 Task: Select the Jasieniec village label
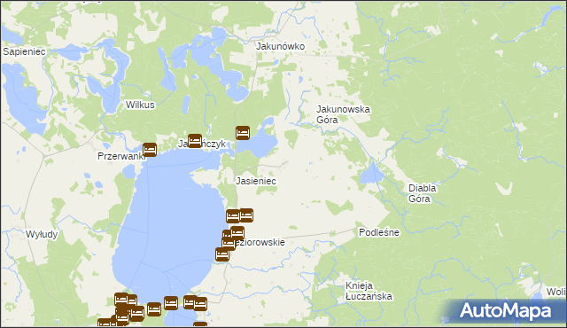pos(256,181)
